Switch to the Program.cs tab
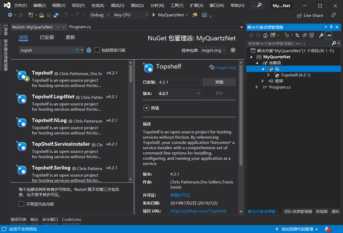 click(x=80, y=27)
